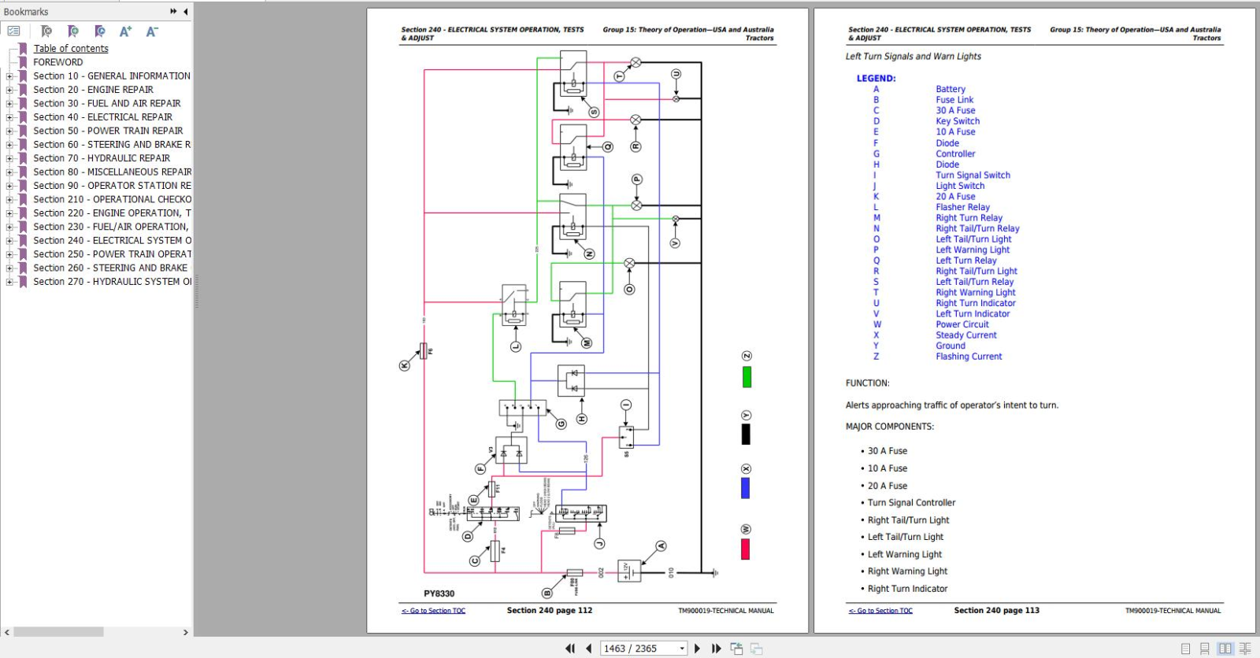Collapse the Bookmarks panel with left arrow
This screenshot has width=1260, height=658.
(186, 12)
